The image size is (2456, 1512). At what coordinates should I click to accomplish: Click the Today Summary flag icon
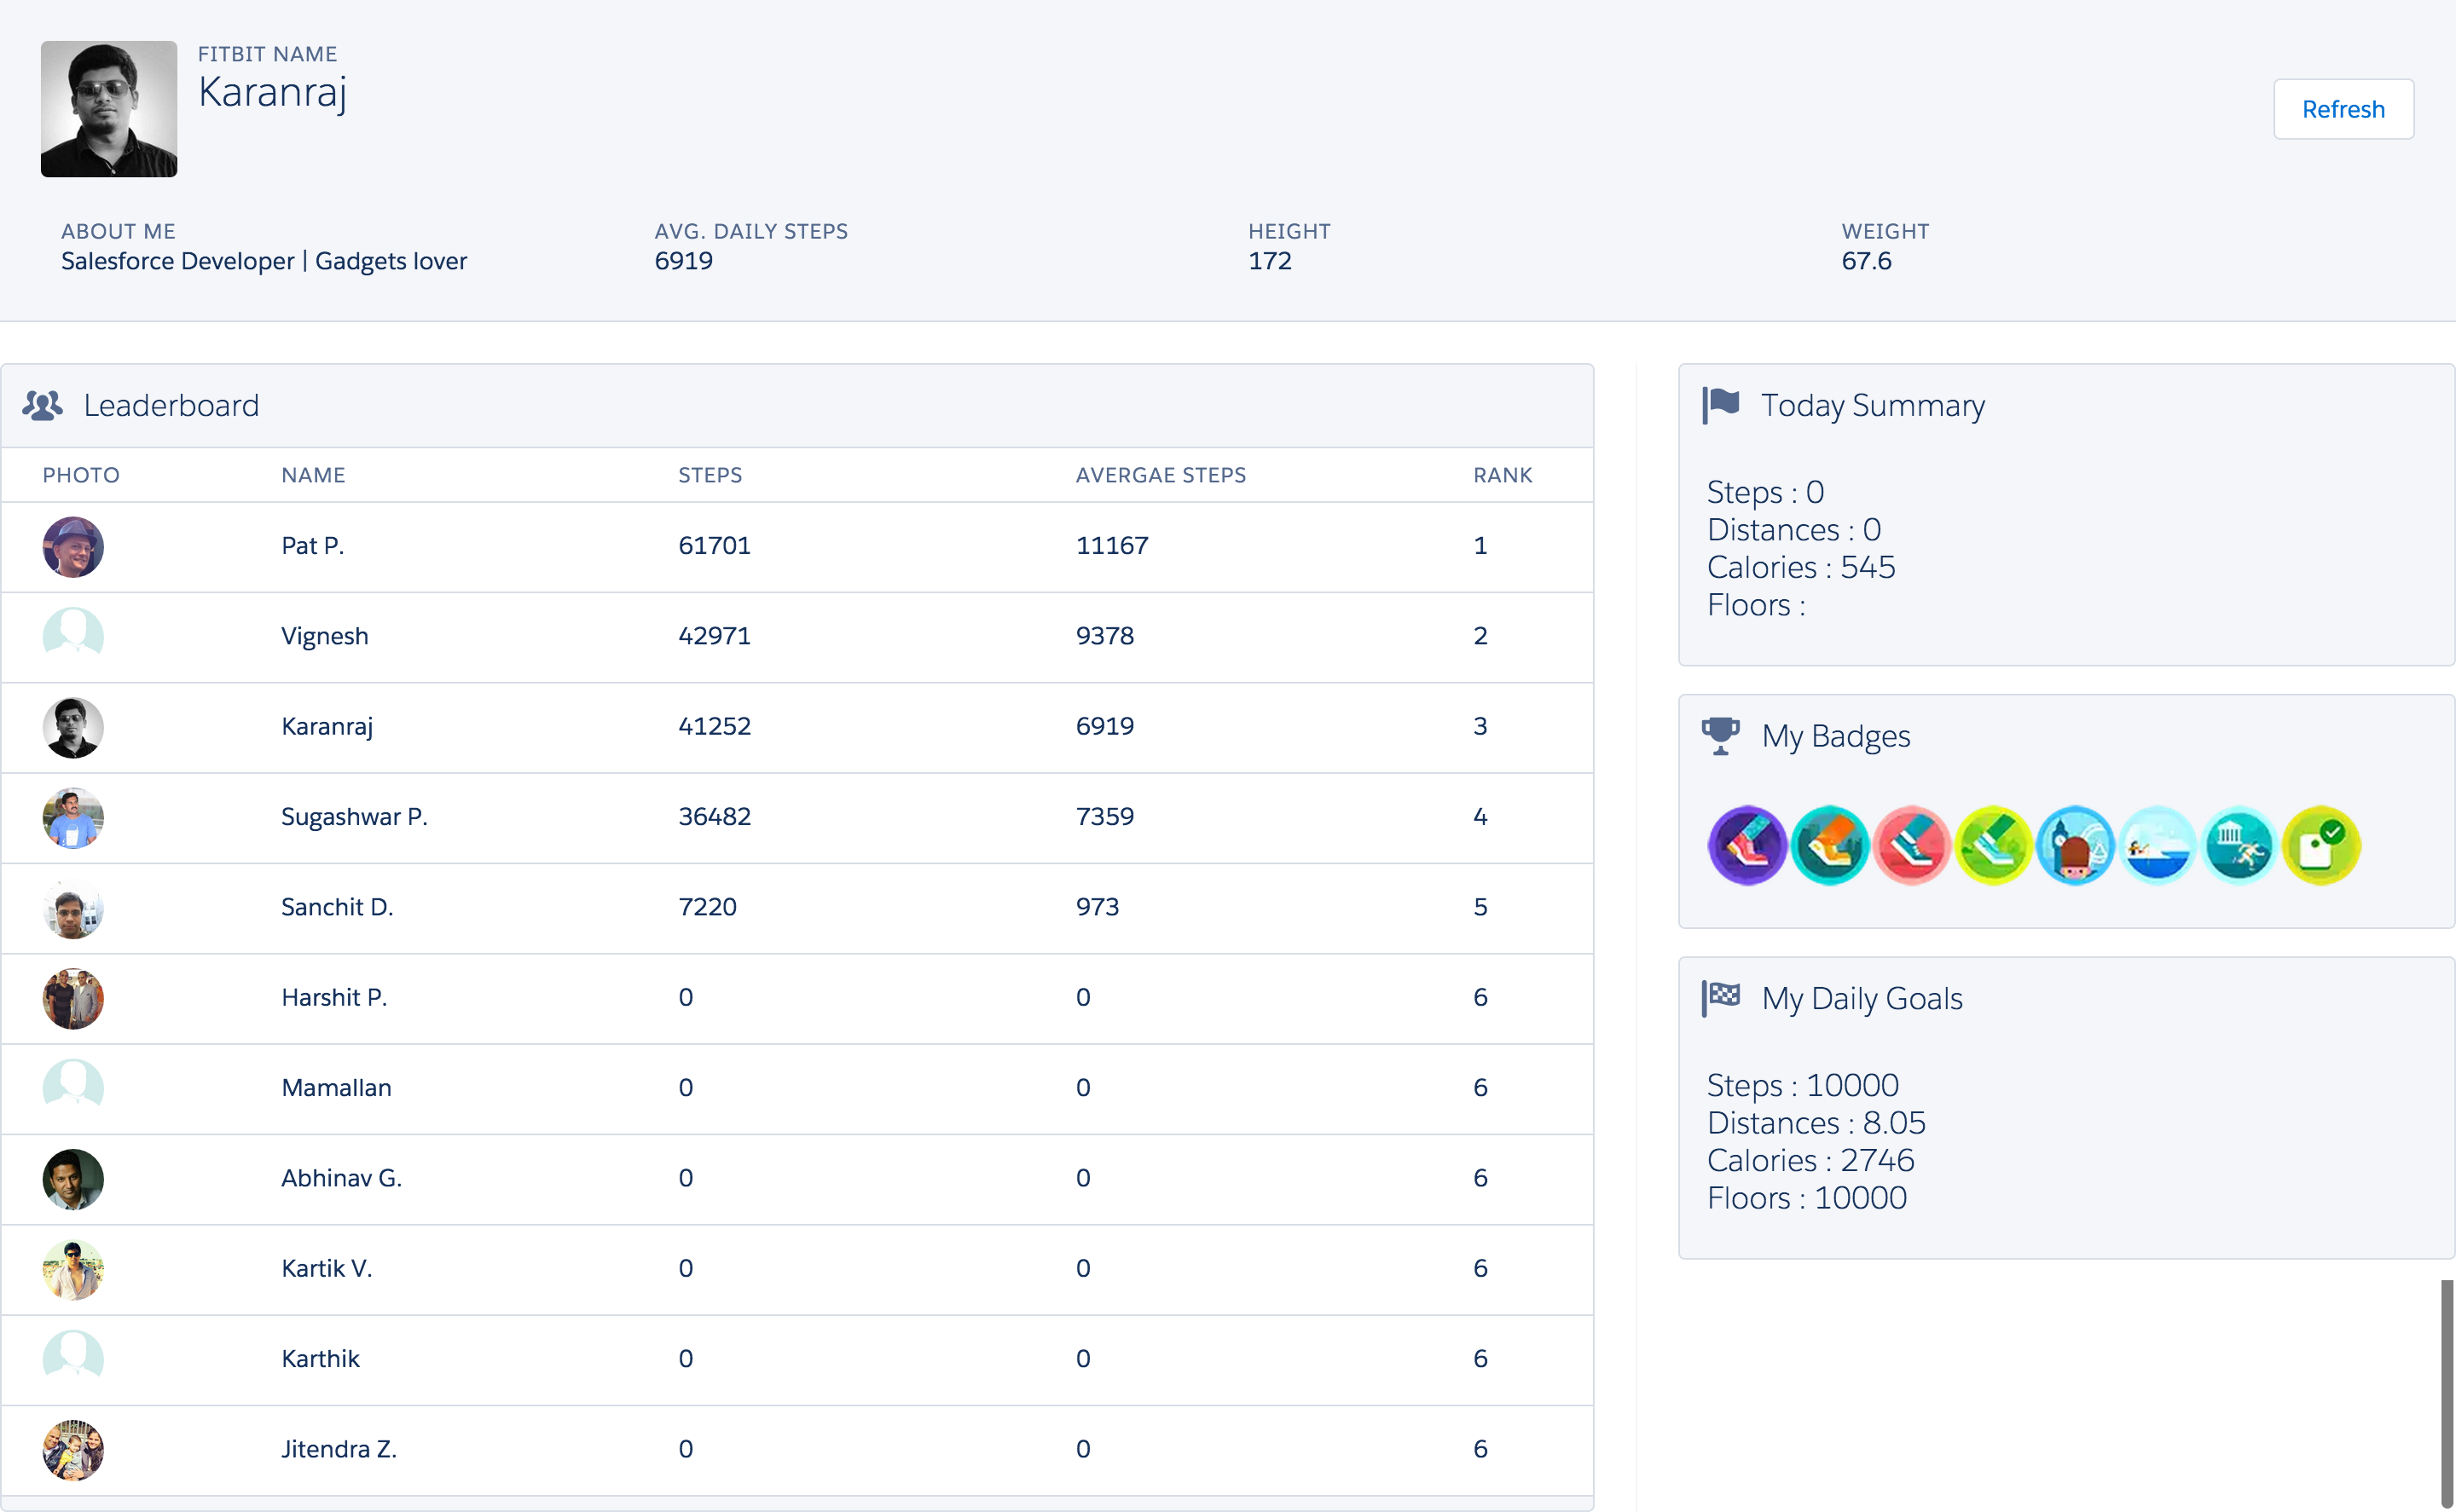click(1721, 405)
